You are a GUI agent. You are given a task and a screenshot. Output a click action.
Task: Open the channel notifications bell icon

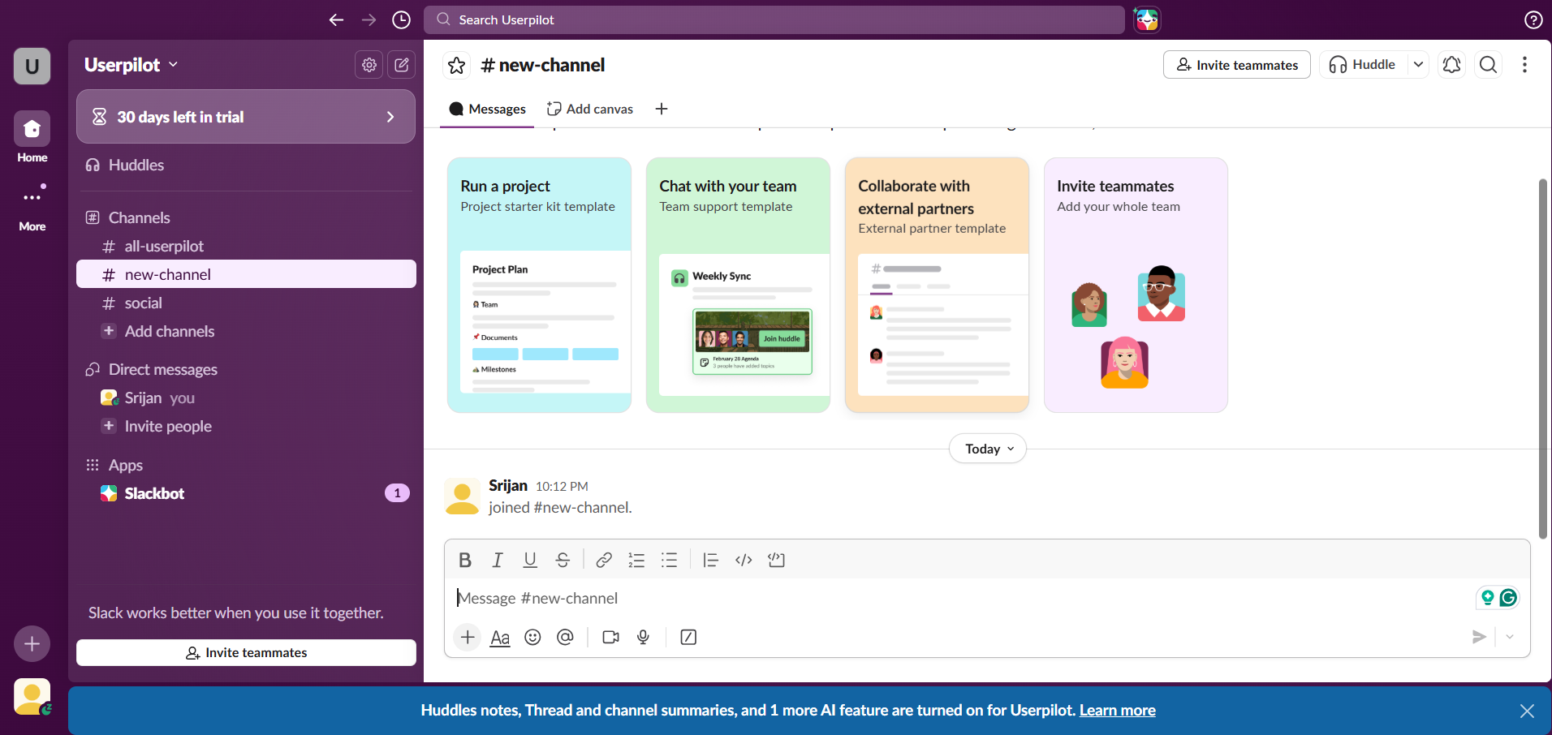point(1451,64)
